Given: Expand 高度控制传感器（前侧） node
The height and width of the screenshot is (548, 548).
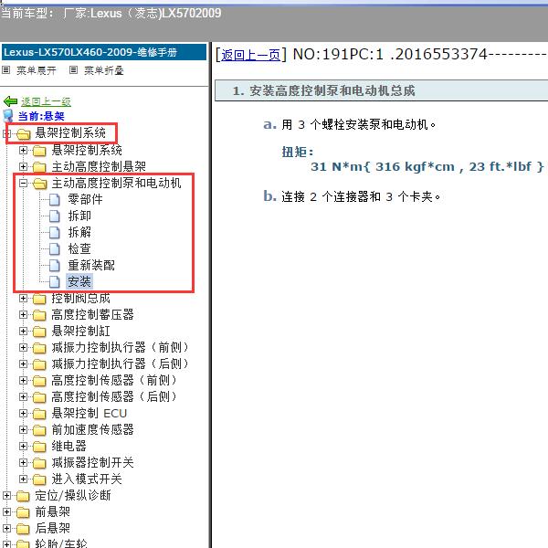Looking at the screenshot, I should tap(23, 380).
